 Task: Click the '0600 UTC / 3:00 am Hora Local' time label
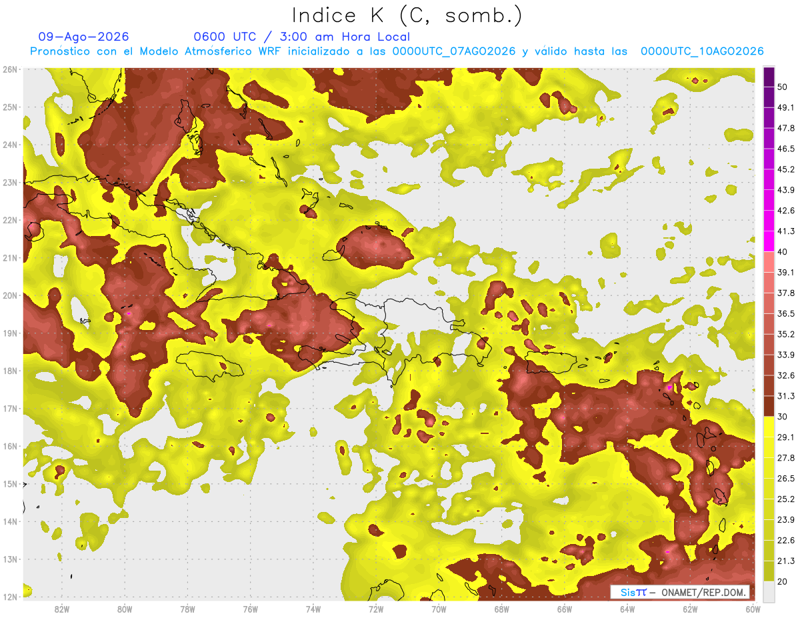pos(301,37)
